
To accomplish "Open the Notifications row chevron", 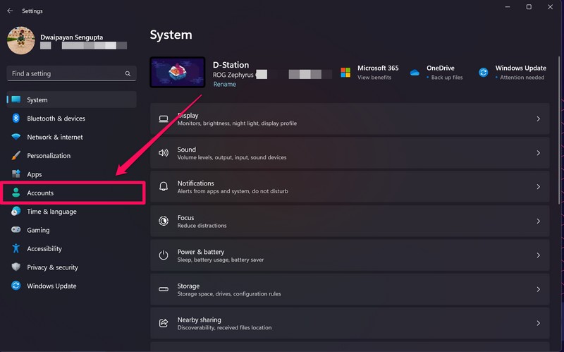I will 538,187.
